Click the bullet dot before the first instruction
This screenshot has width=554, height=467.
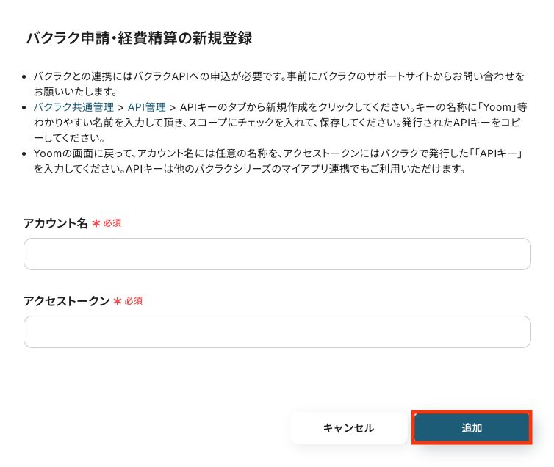tap(25, 76)
